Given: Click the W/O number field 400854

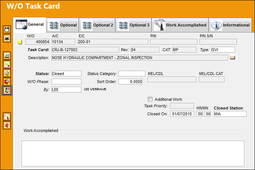Looking at the screenshot, I should coord(37,42).
